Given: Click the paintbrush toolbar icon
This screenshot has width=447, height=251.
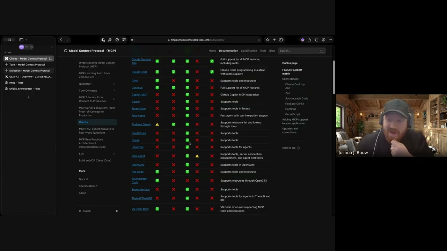Looking at the screenshot, I should coord(110,40).
